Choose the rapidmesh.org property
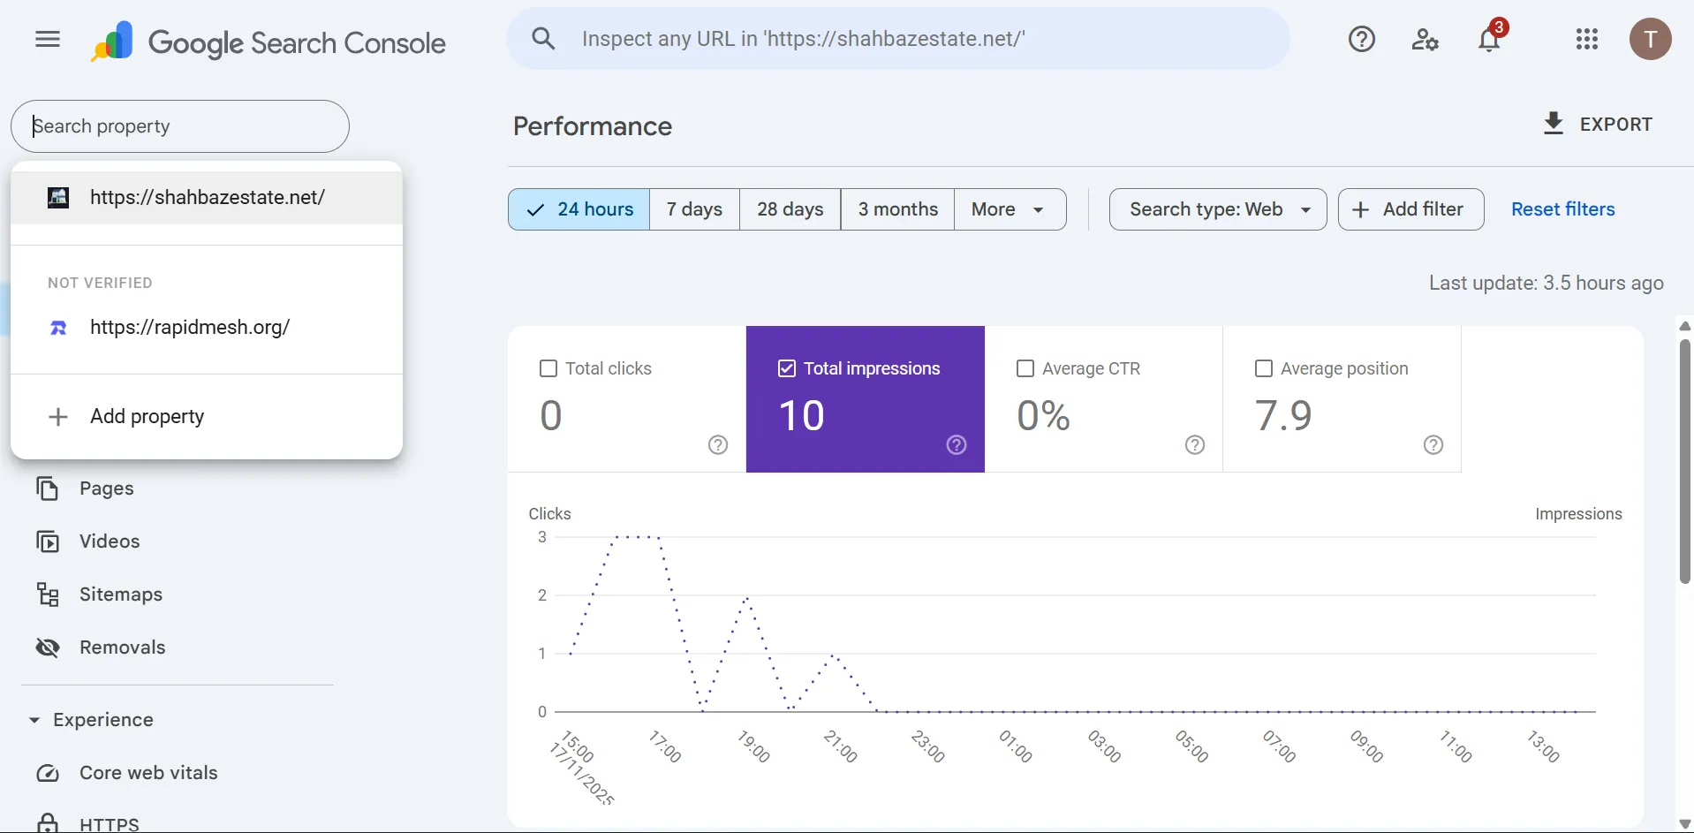 pyautogui.click(x=190, y=327)
